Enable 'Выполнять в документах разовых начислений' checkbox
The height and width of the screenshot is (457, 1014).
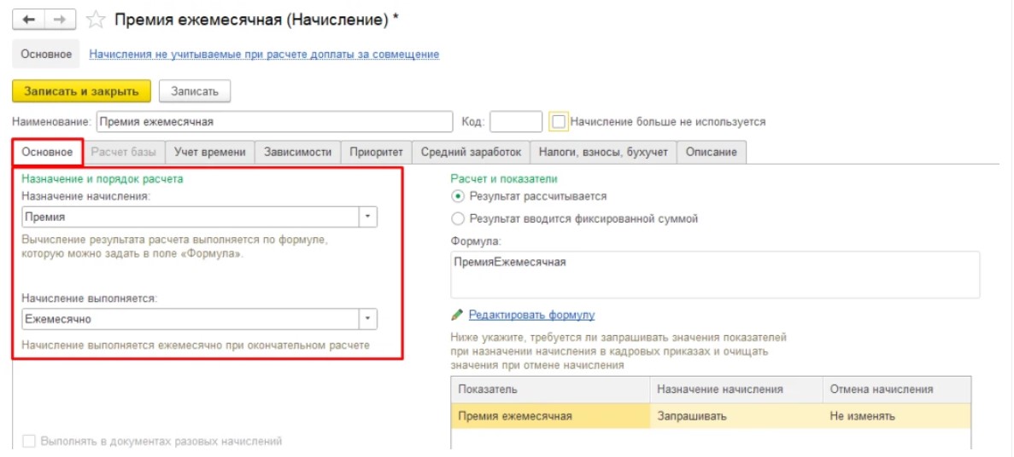28,443
